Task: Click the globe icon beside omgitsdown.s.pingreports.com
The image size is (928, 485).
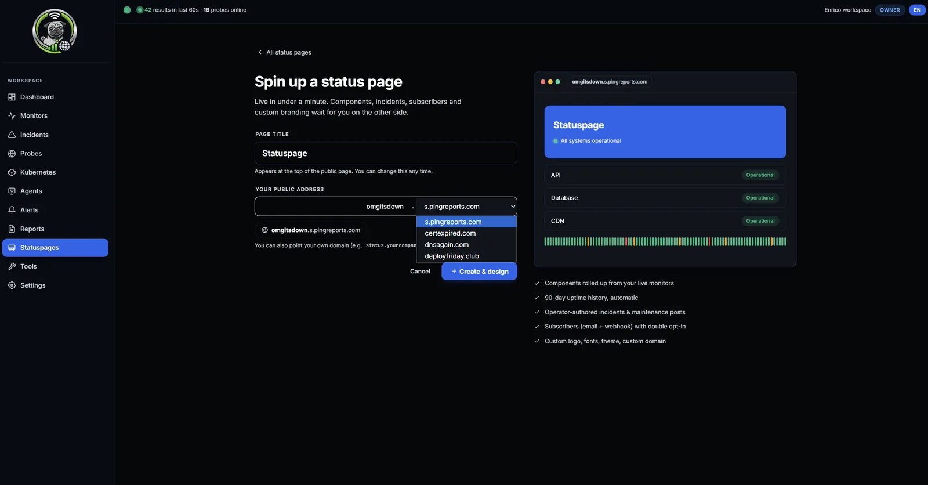Action: 264,230
